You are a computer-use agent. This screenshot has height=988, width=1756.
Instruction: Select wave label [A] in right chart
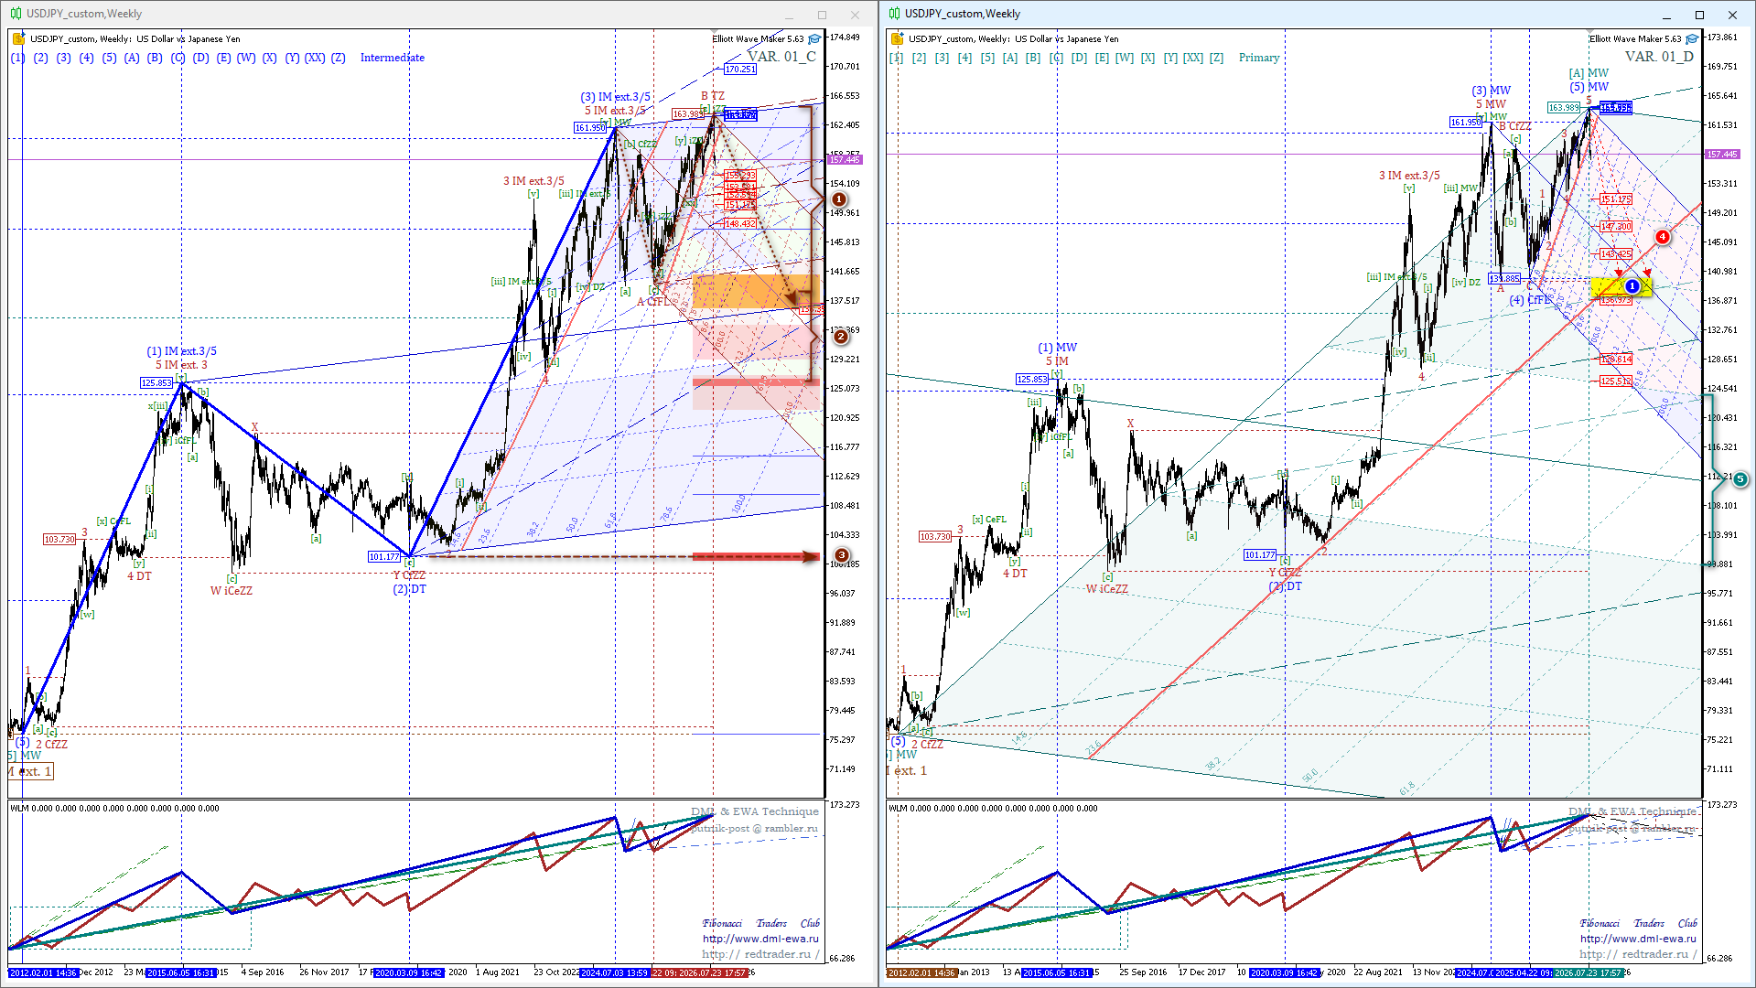1010,58
